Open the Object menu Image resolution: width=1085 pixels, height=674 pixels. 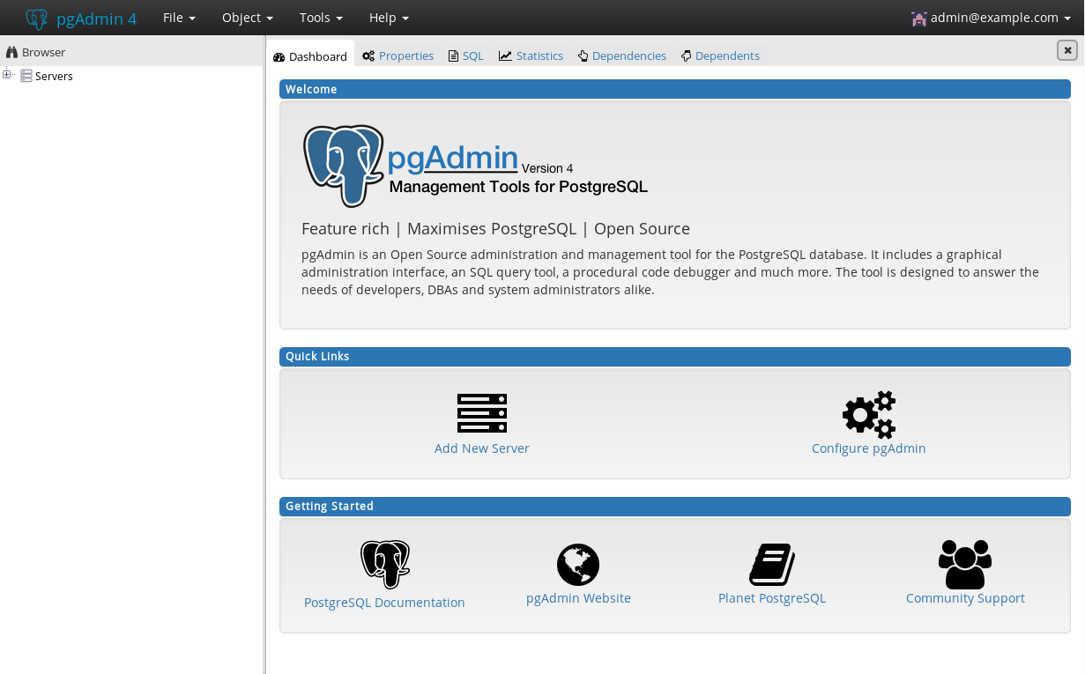click(248, 18)
